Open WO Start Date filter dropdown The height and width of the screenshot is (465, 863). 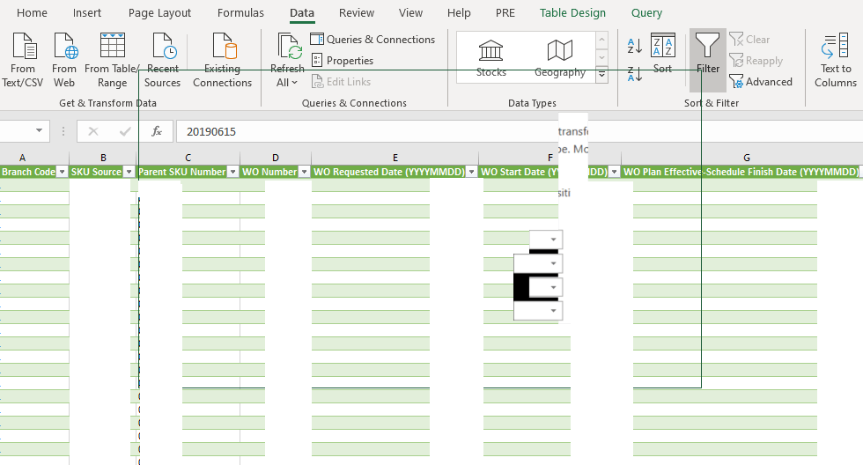tap(615, 172)
